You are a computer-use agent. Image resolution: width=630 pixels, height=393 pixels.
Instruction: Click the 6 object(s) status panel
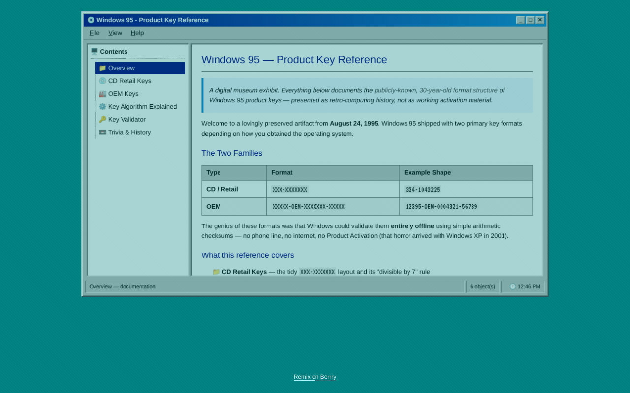tap(482, 287)
